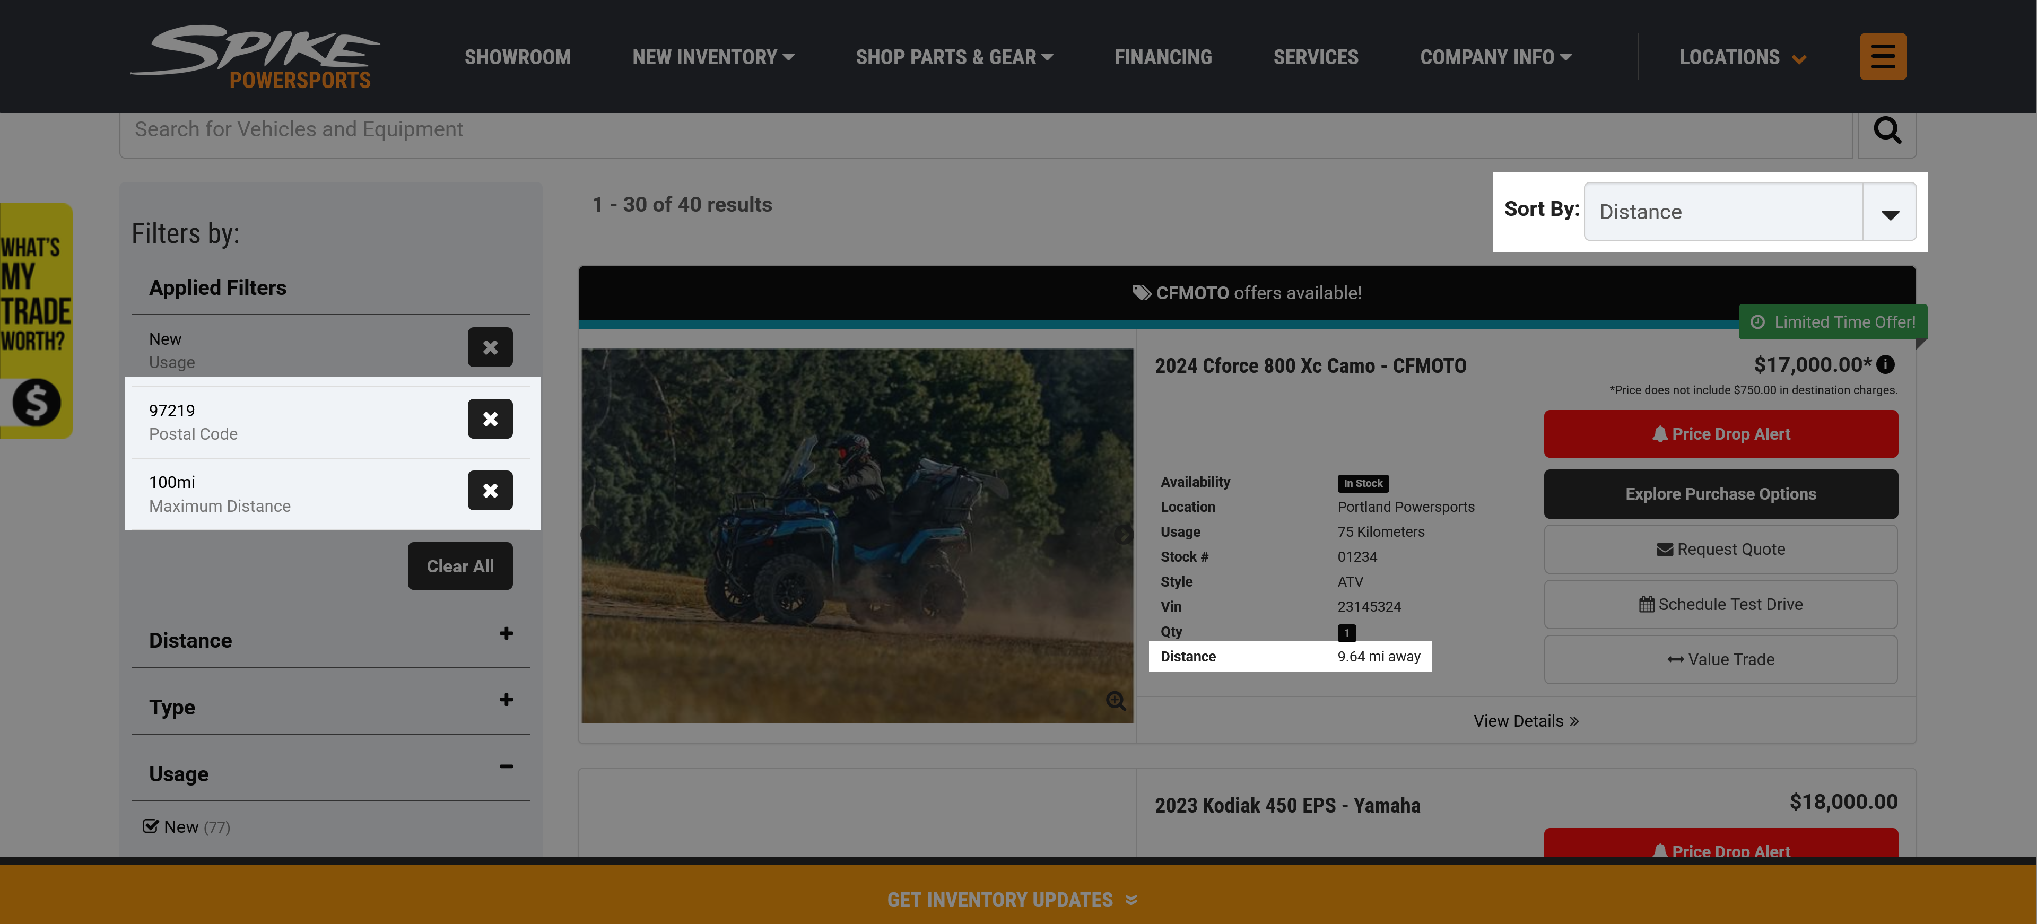
Task: Click the Limited Time Offer badge
Action: pos(1832,321)
